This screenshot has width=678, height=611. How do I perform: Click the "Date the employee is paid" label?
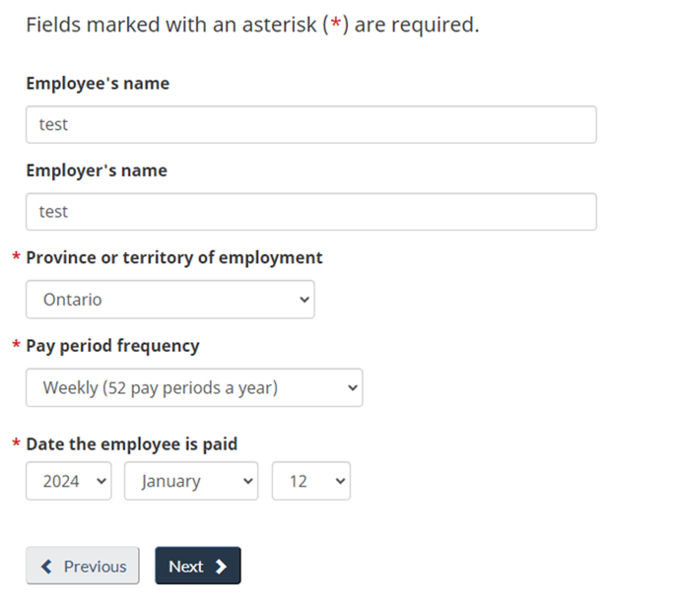coord(132,444)
